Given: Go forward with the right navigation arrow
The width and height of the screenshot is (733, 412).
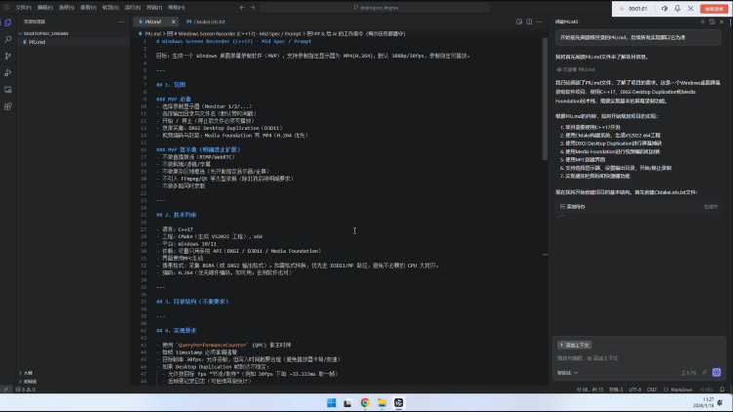Looking at the screenshot, I should (x=253, y=8).
